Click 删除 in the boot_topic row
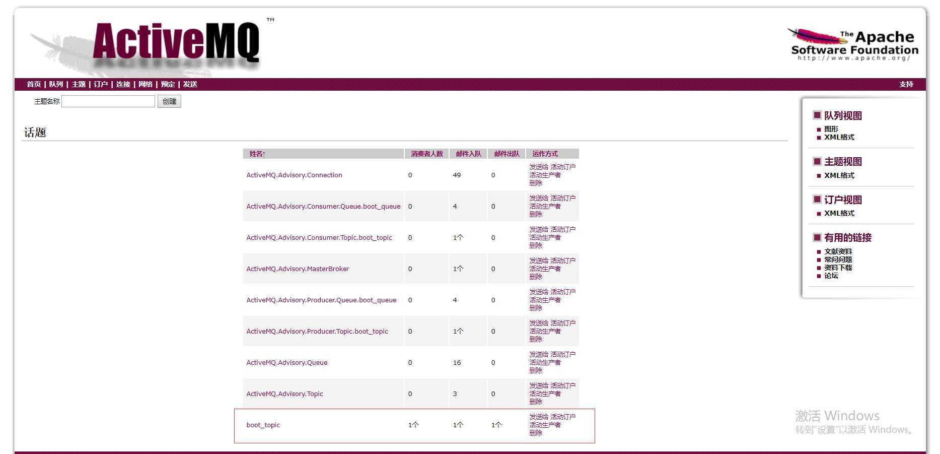 pos(536,433)
